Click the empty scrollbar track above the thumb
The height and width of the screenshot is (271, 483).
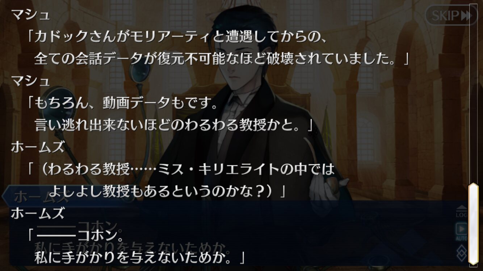click(x=473, y=93)
